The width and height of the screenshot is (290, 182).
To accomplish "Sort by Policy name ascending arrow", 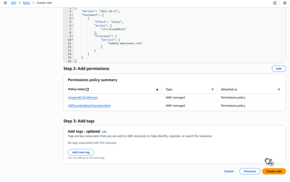I will 157,90.
